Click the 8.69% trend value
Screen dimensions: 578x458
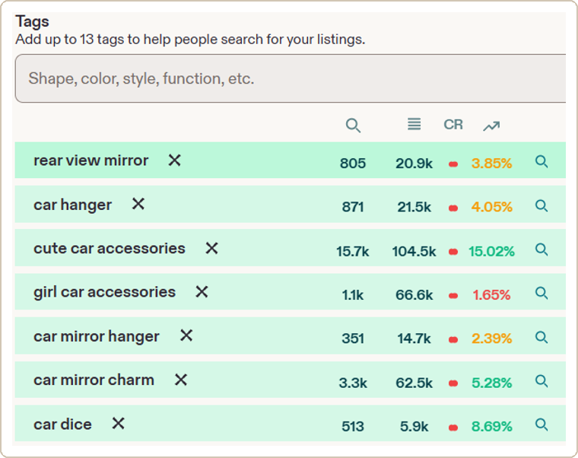(x=492, y=427)
